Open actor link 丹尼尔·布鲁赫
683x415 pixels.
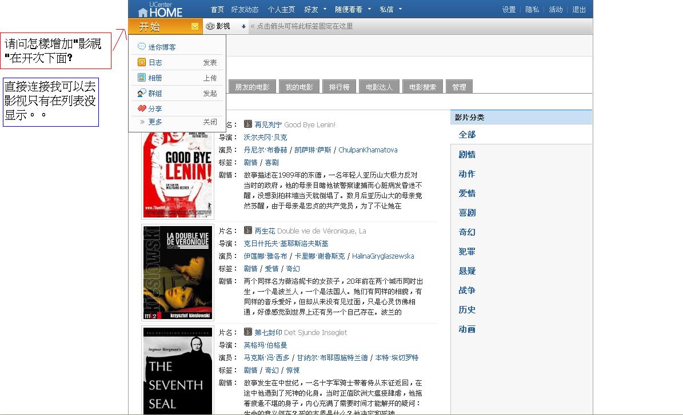(265, 150)
